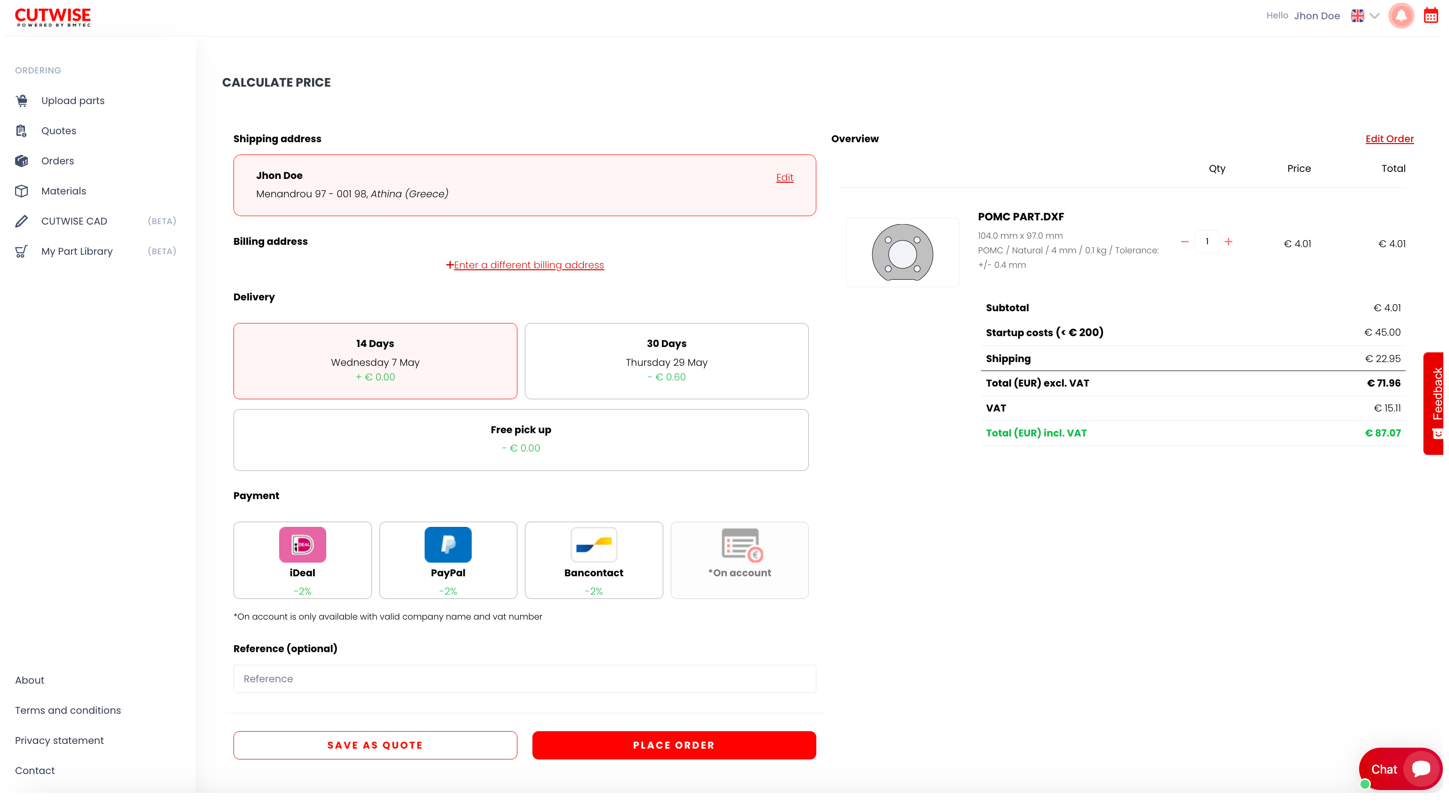Image resolution: width=1449 pixels, height=807 pixels.
Task: Open the Materials section
Action: point(64,191)
